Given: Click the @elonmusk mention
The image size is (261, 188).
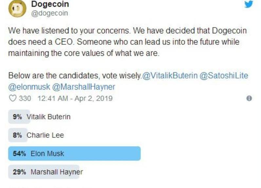Looking at the screenshot, I should pos(29,88).
